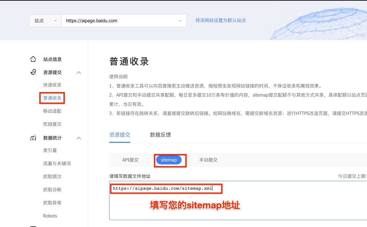Set this site as default via 将该网站设置为默认站点

(220, 20)
